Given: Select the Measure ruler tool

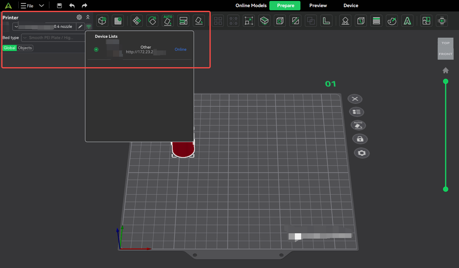Looking at the screenshot, I should [326, 21].
